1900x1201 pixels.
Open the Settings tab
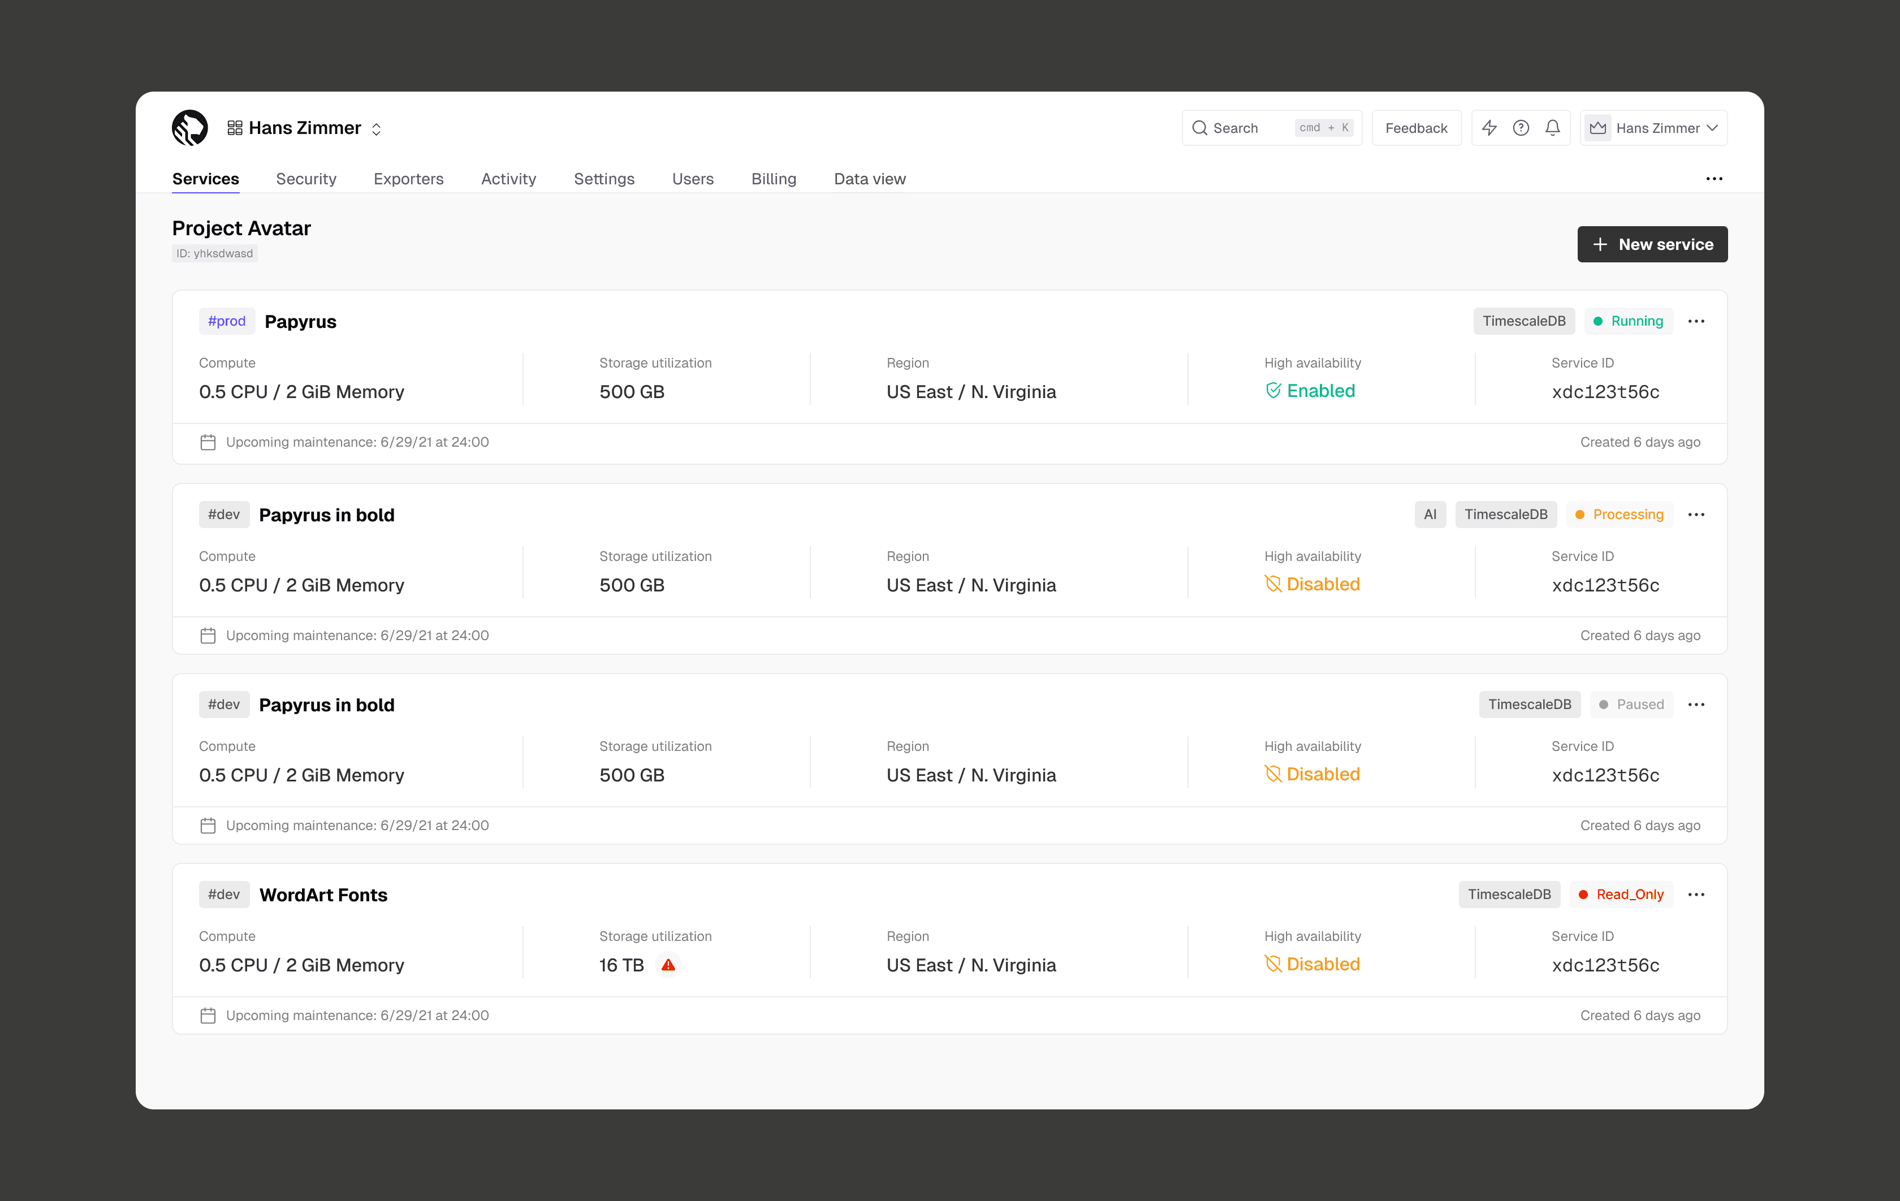tap(604, 179)
